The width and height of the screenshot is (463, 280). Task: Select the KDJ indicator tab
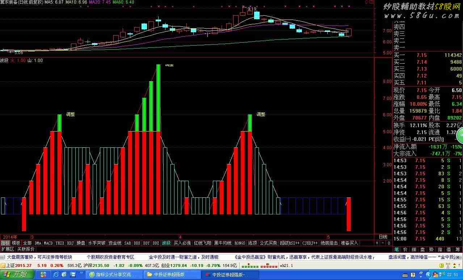coord(71,243)
